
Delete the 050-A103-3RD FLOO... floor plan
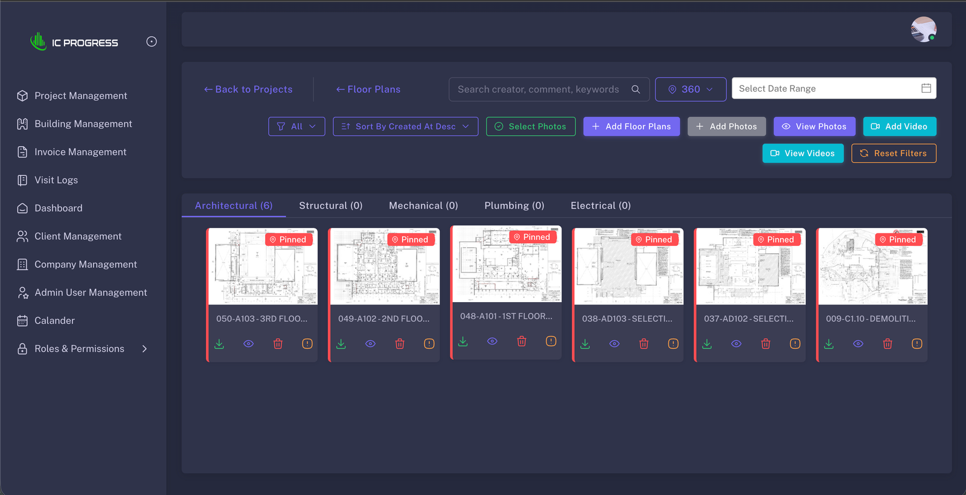tap(278, 344)
